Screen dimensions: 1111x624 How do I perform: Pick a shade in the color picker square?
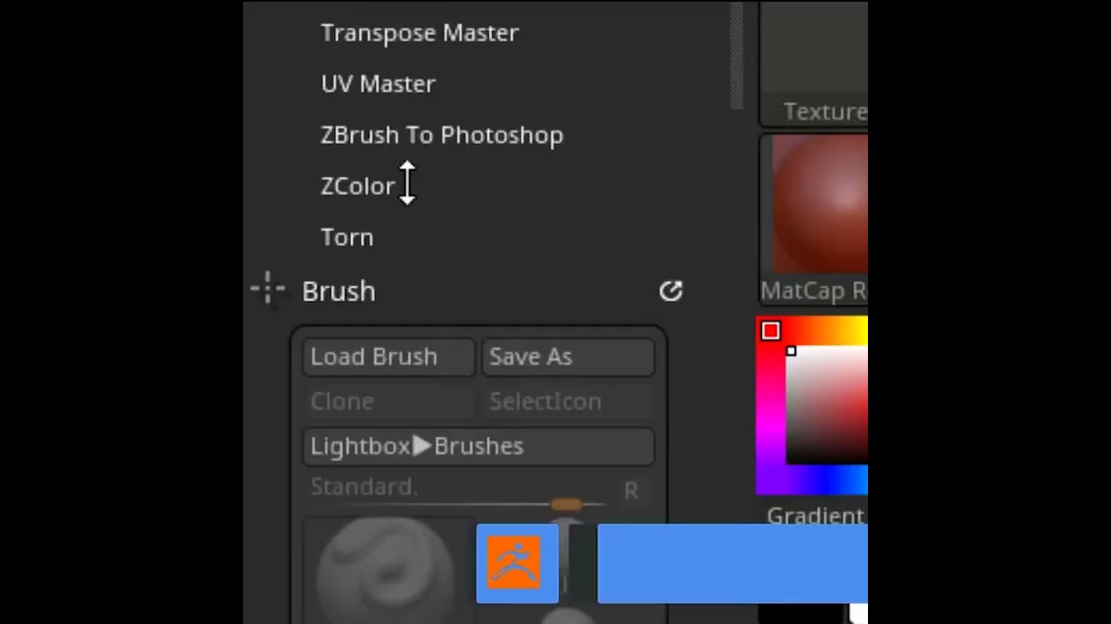[x=829, y=407]
